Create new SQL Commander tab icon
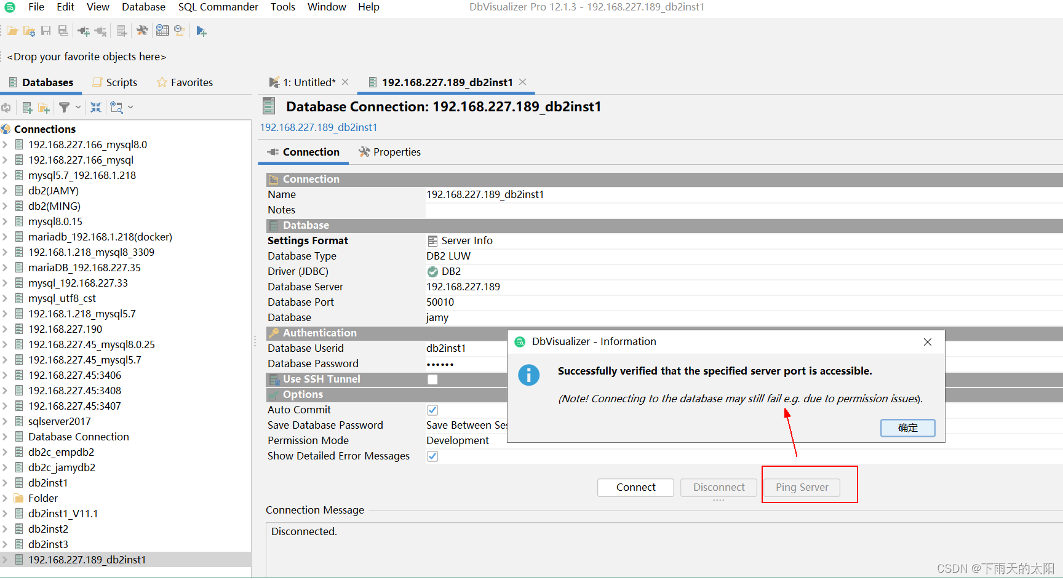 [201, 31]
